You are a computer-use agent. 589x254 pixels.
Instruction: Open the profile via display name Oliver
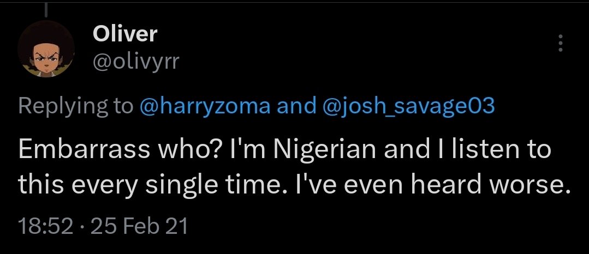(124, 34)
